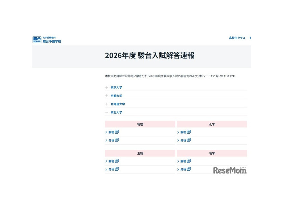
Task: Open the PDF icon beside 化学 分析
Action: pos(189,140)
